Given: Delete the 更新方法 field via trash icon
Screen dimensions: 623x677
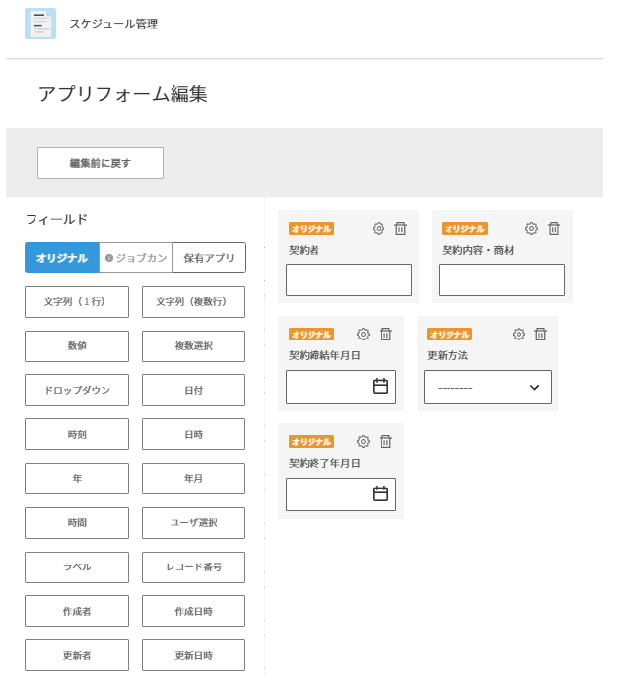Looking at the screenshot, I should pos(540,334).
